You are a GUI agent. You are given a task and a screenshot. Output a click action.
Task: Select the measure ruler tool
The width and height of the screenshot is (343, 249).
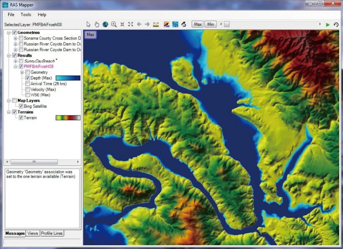pos(156,24)
